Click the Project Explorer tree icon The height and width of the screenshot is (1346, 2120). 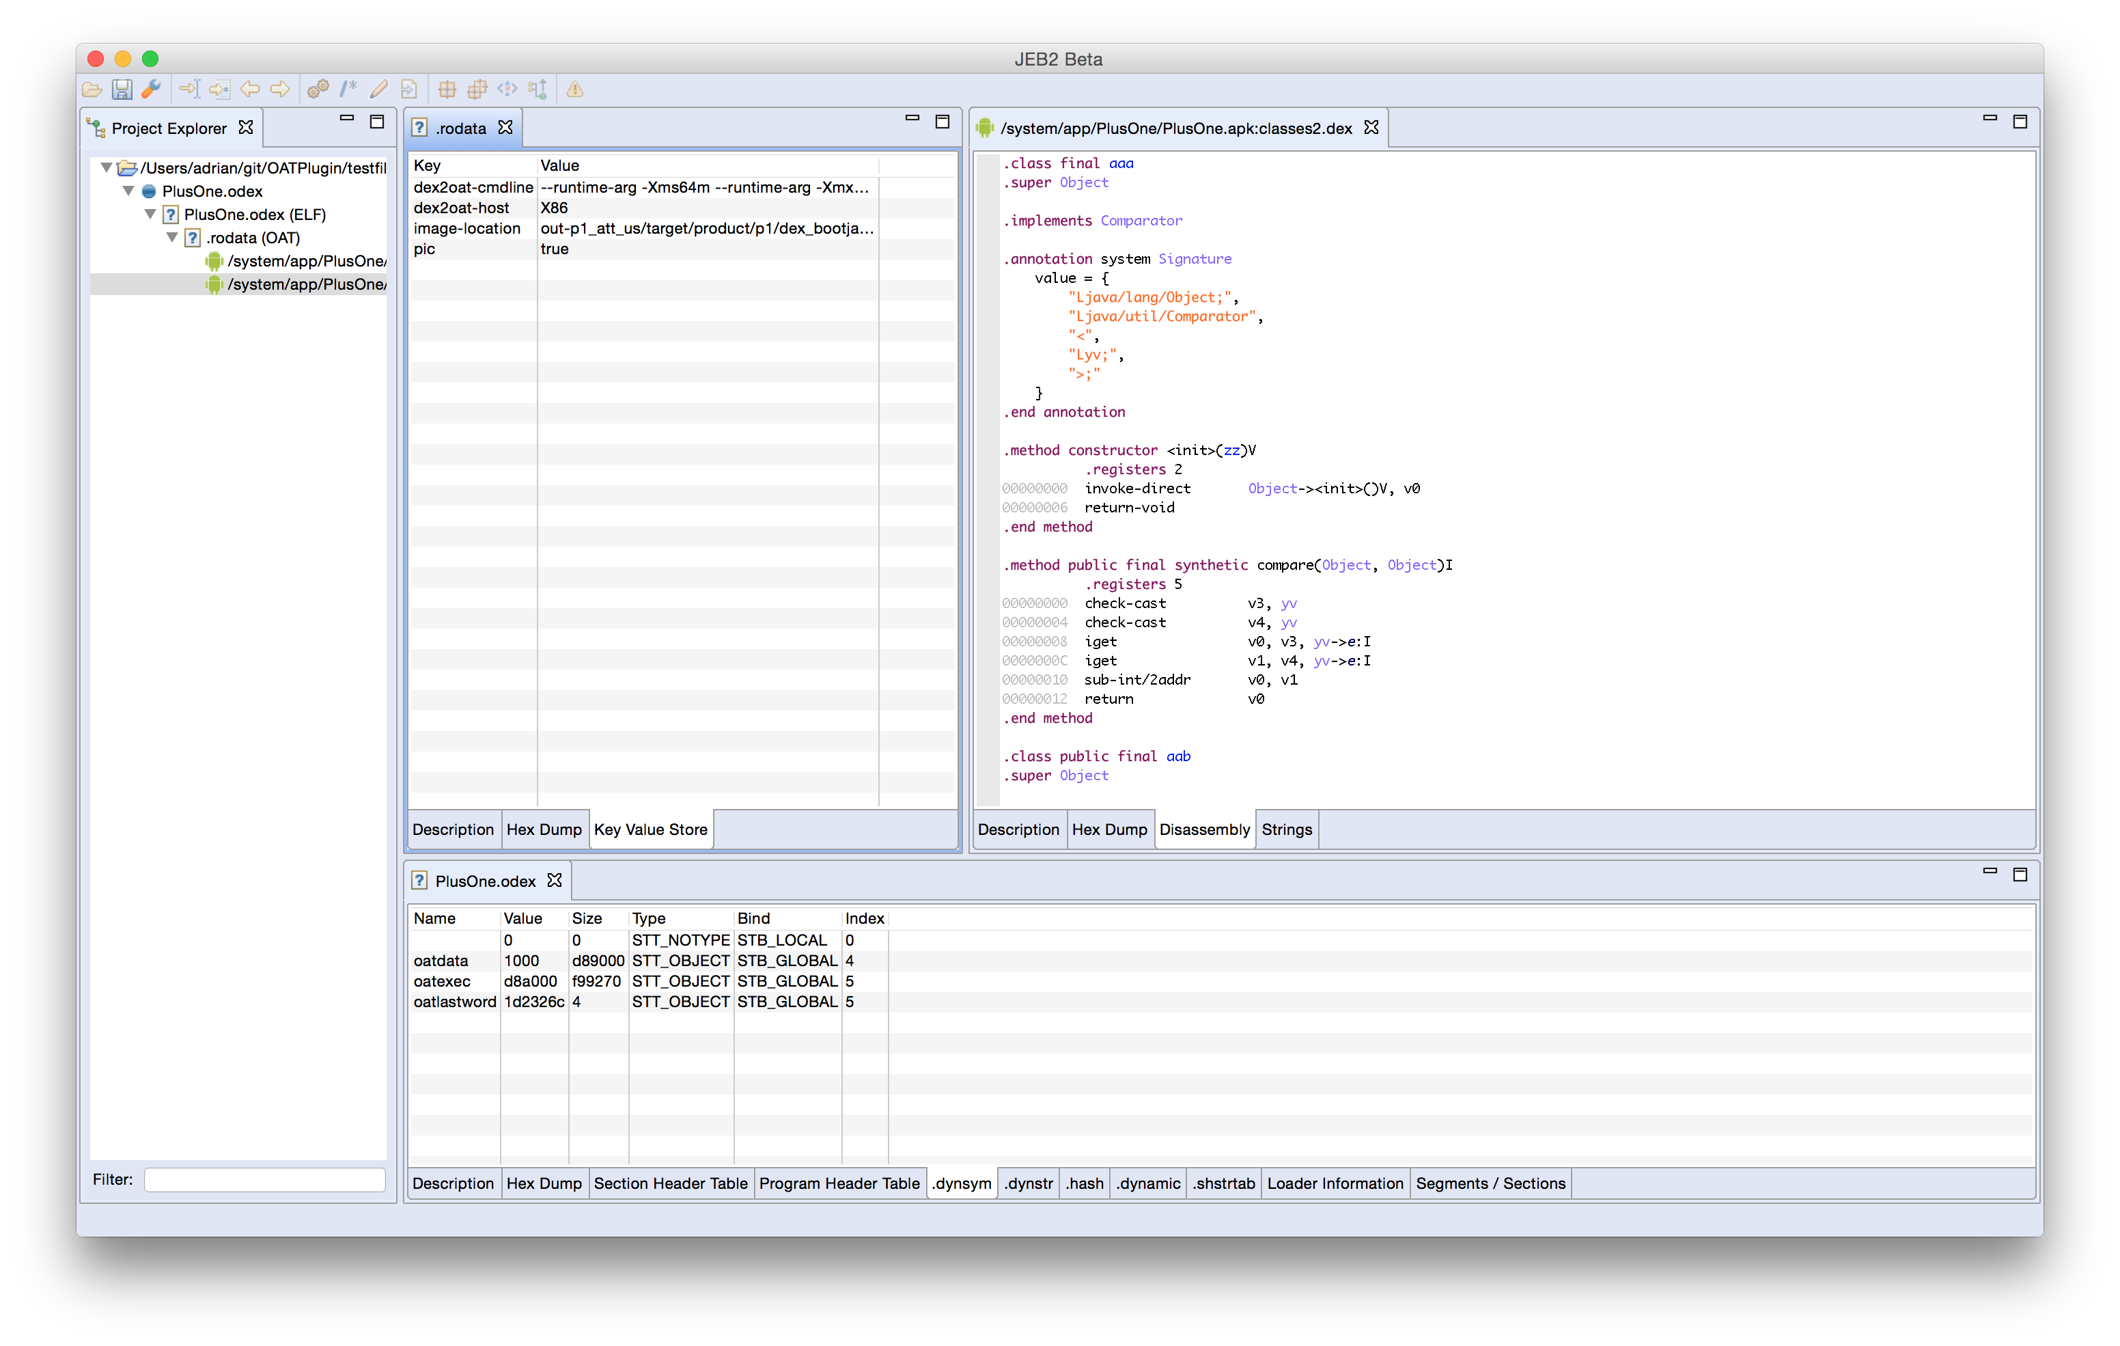click(96, 128)
